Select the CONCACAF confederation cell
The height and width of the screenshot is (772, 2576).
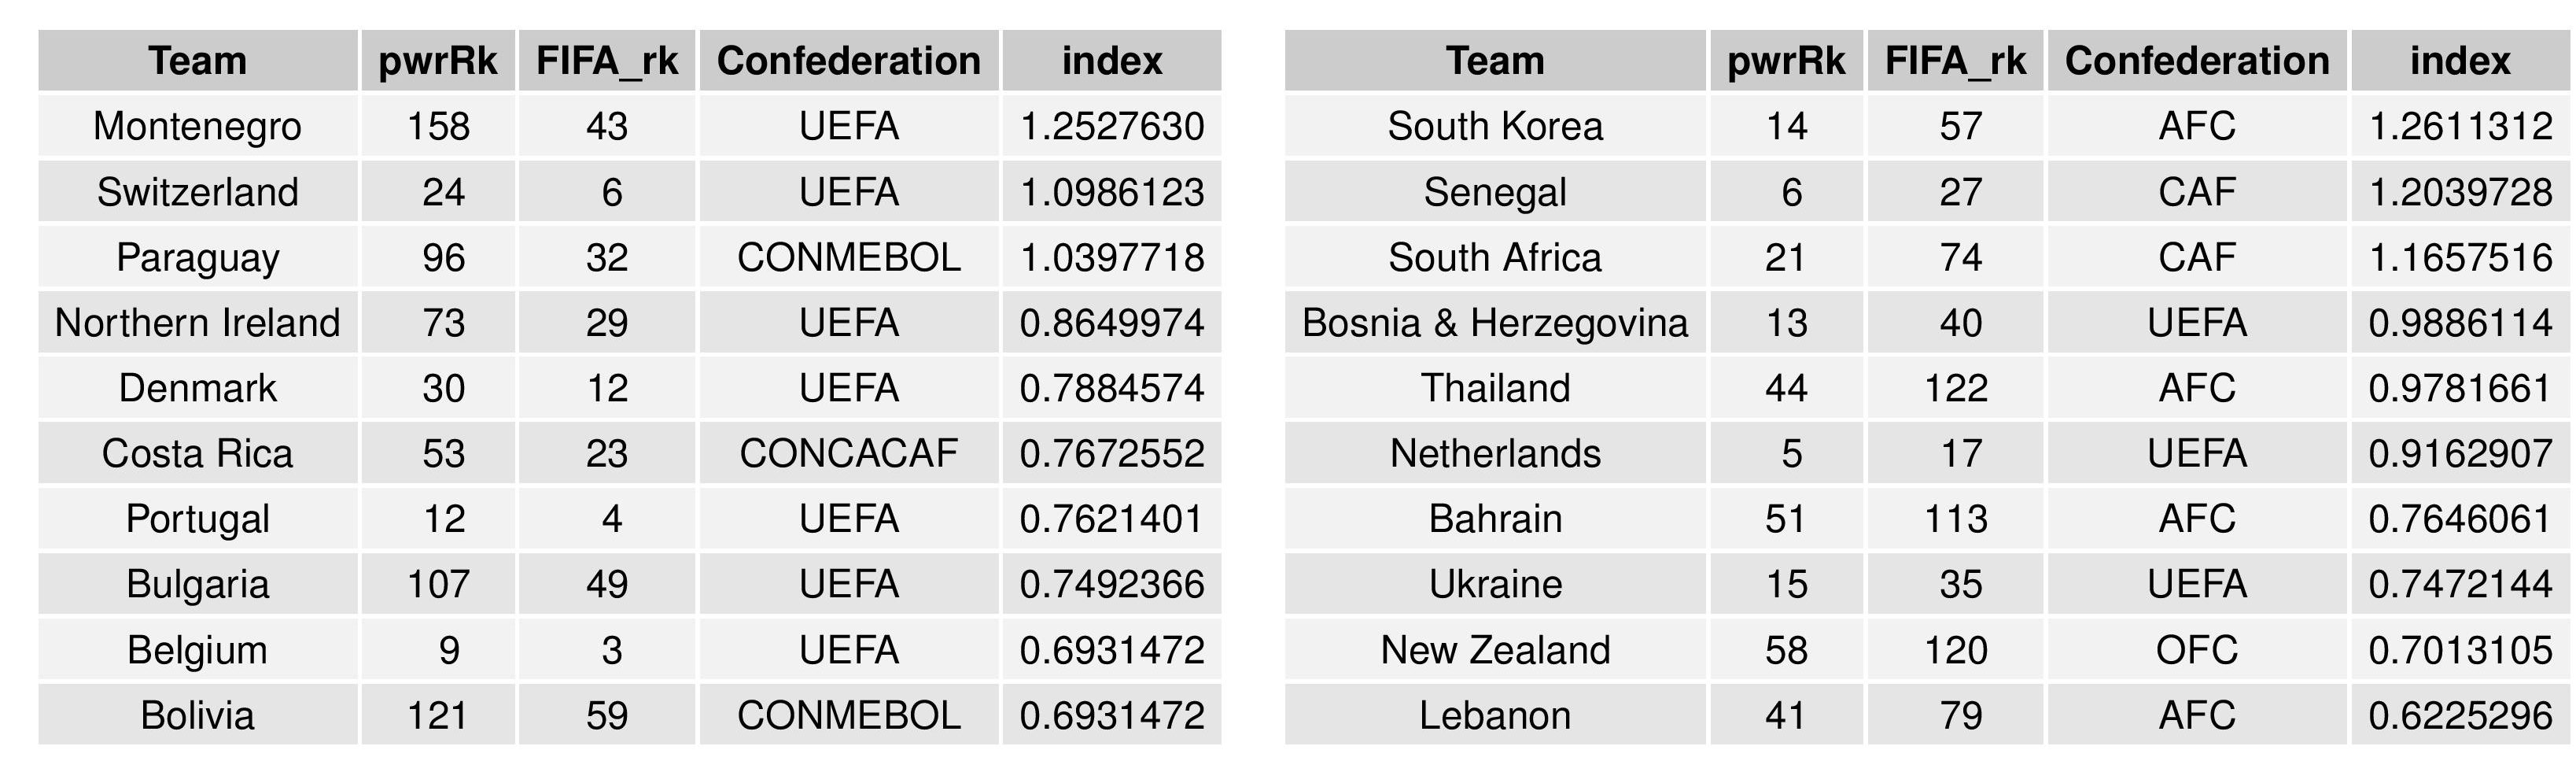pyautogui.click(x=848, y=454)
